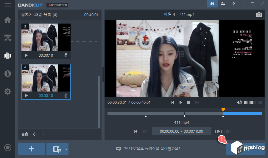
Task: Click the 00:00:00.00 / 00:00:10.00 time field
Action: click(182, 131)
